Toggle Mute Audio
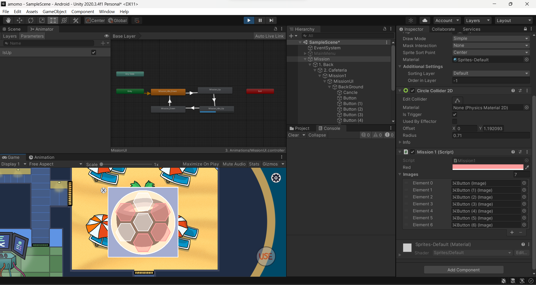Screen dimensions: 536x285 point(234,164)
